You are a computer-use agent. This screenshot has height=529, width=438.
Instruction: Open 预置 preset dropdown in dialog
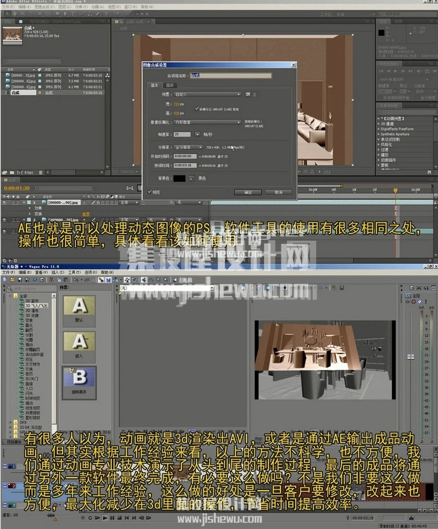(x=208, y=94)
